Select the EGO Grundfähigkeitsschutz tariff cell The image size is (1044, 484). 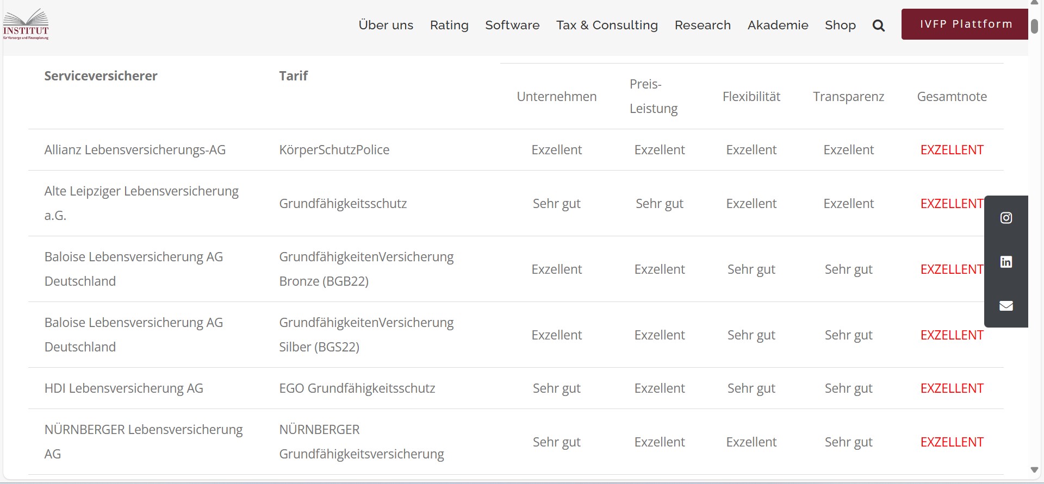click(x=357, y=388)
